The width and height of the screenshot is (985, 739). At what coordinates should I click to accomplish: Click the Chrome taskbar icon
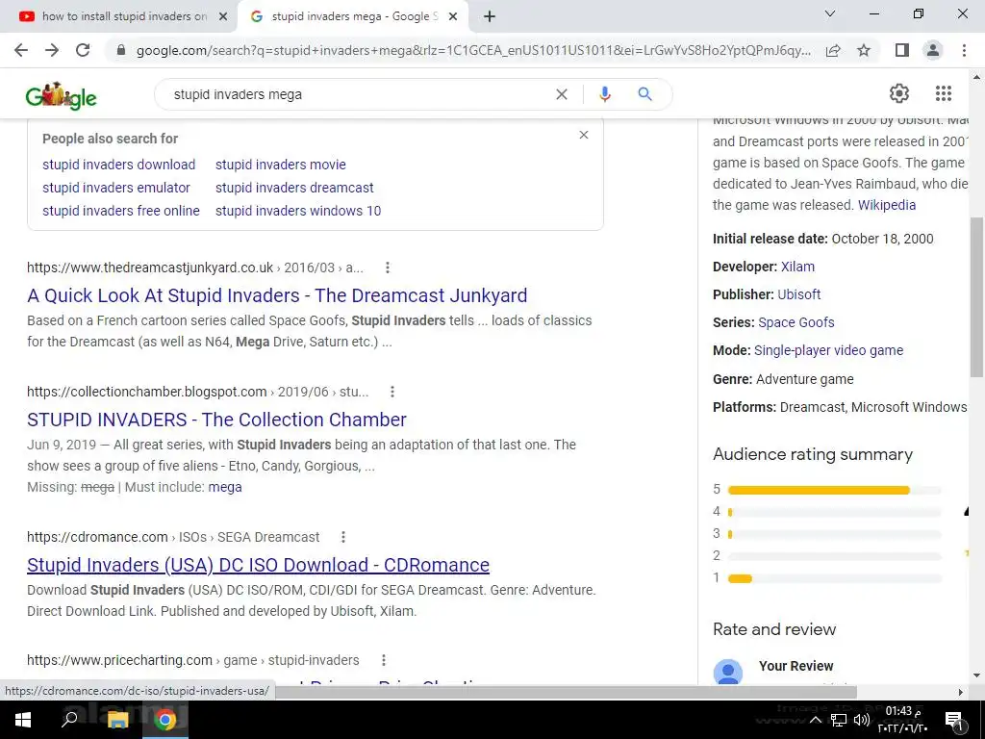[x=165, y=720]
